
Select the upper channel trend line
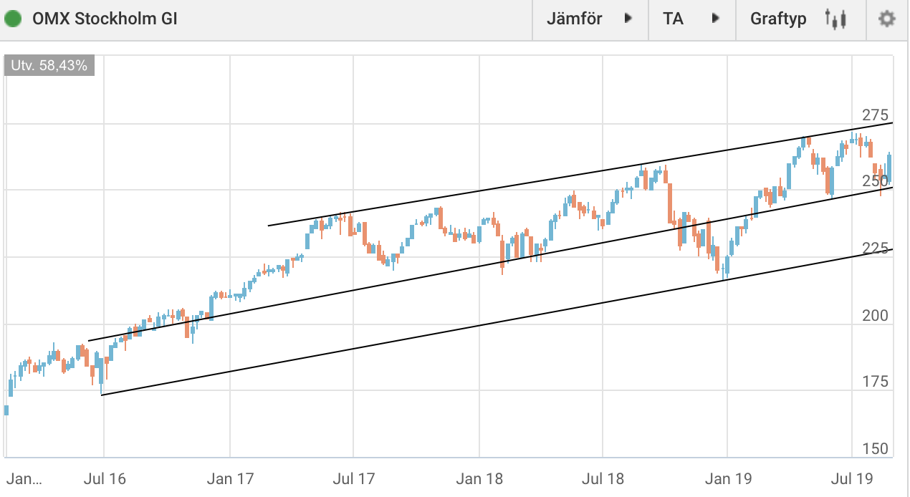[x=580, y=175]
